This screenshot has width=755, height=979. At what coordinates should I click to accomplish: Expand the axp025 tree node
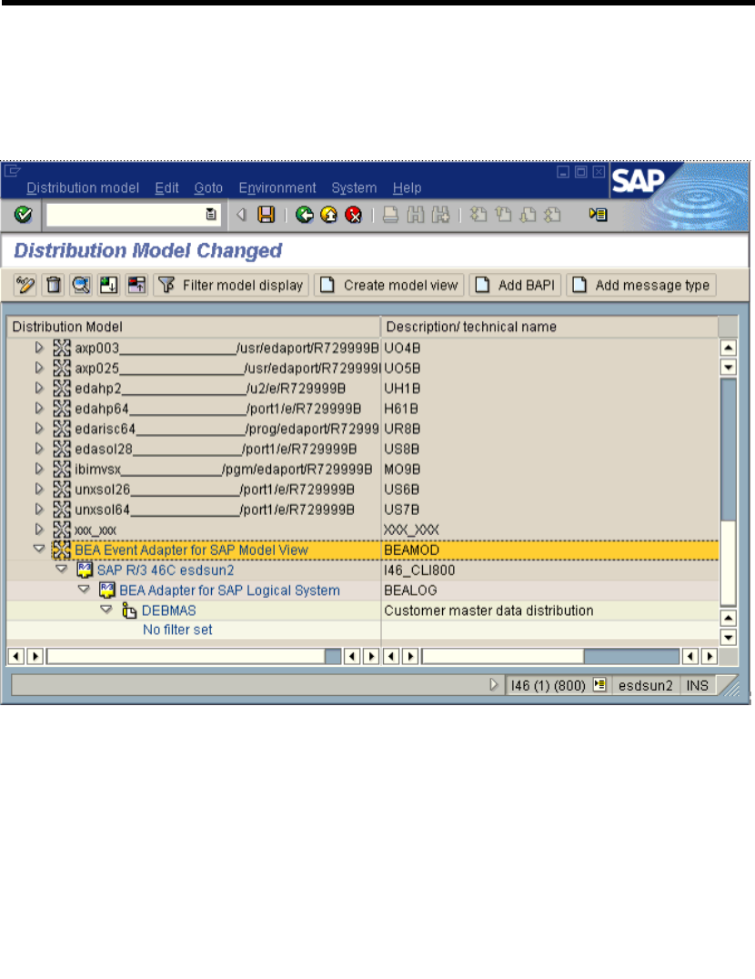coord(39,368)
